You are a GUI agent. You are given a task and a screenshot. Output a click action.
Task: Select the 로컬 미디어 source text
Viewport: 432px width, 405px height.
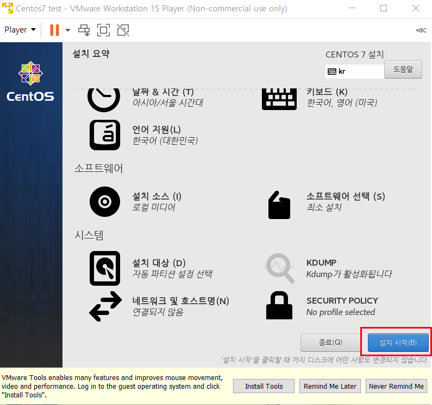click(154, 207)
